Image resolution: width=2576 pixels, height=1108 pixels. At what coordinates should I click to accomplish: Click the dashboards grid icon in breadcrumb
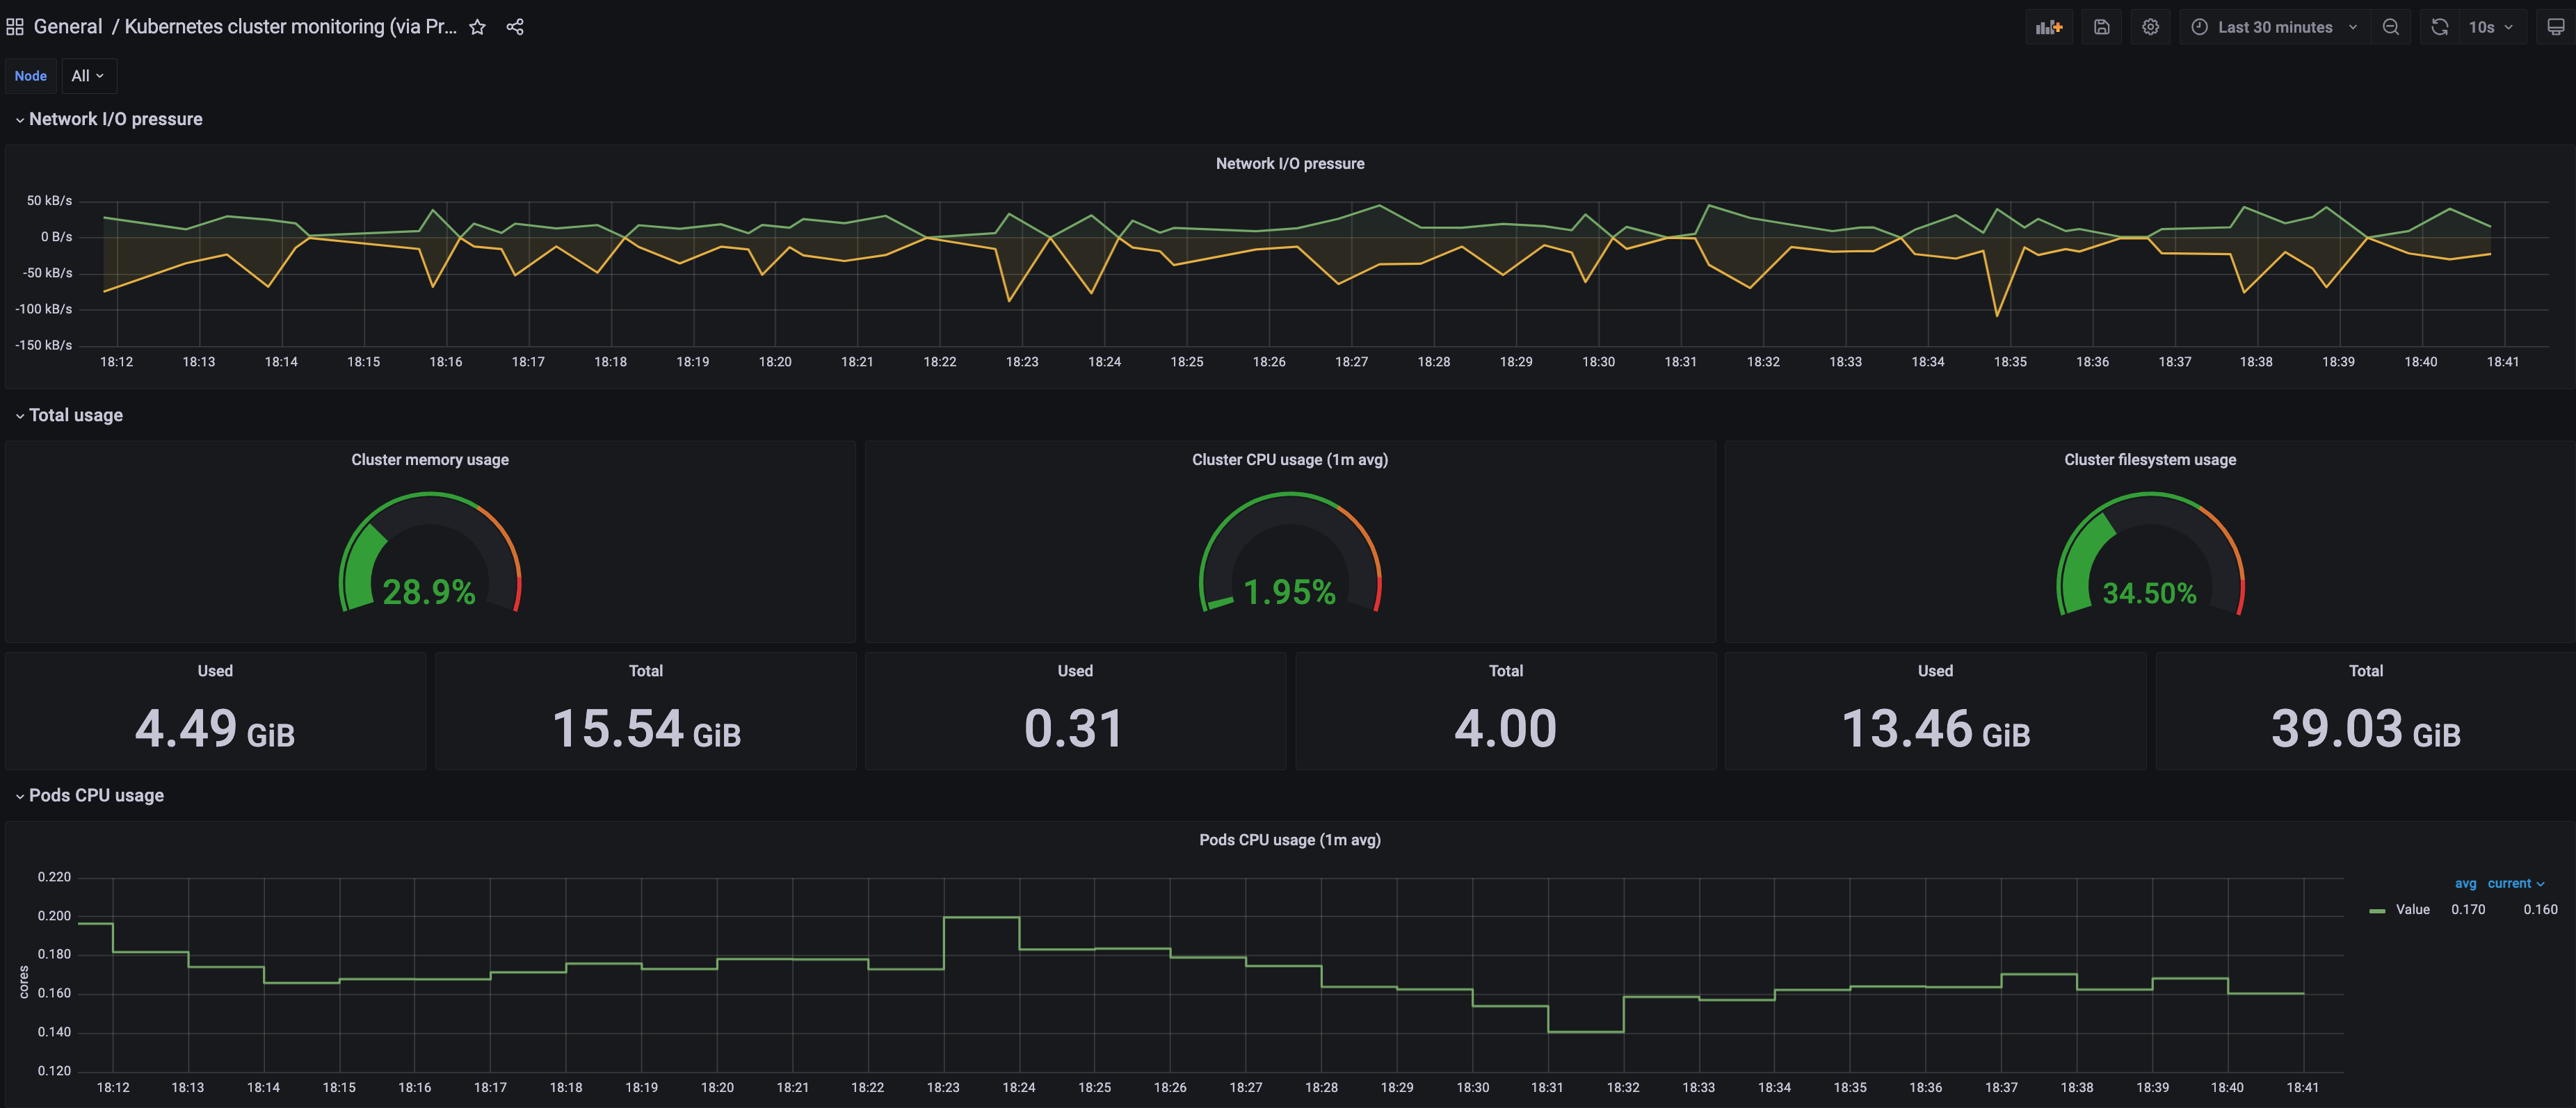tap(14, 26)
